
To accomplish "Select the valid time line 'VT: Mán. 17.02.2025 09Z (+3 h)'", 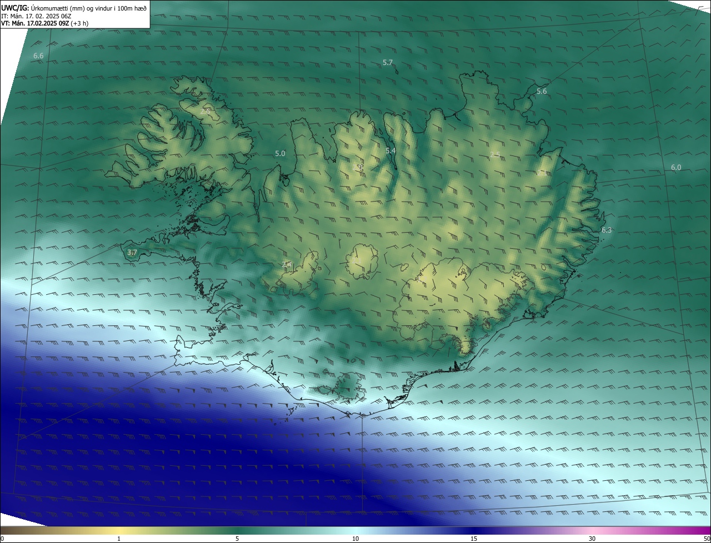I will 44,23.
